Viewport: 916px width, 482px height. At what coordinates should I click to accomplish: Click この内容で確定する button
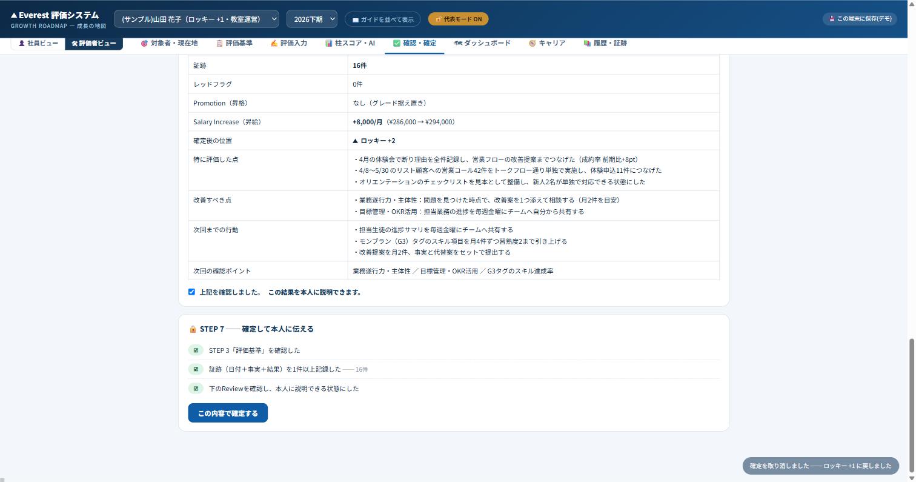[x=228, y=413]
